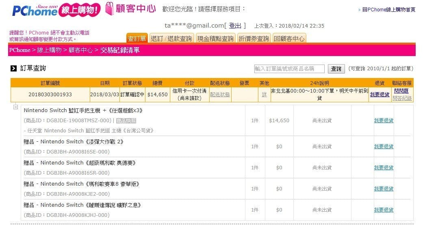Image resolution: width=425 pixels, height=225 pixels.
Task: Click the 訂單確認中 status cell
Action: [132, 95]
